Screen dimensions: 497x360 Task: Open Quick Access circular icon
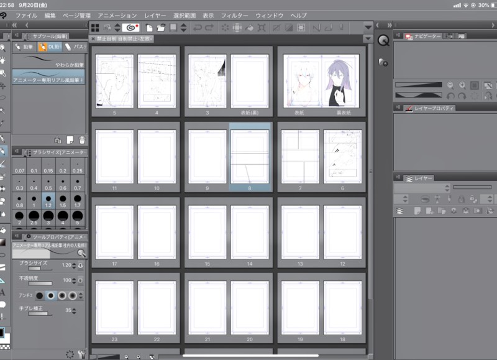(x=383, y=40)
